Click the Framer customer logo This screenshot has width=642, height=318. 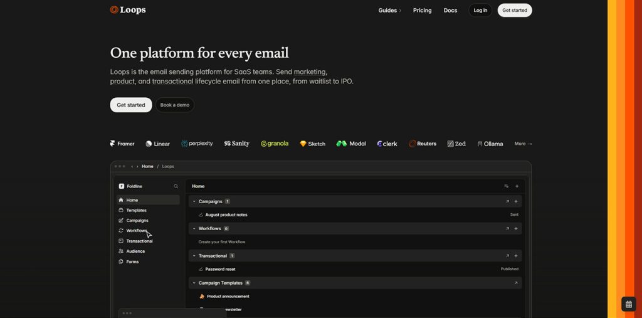coord(122,144)
